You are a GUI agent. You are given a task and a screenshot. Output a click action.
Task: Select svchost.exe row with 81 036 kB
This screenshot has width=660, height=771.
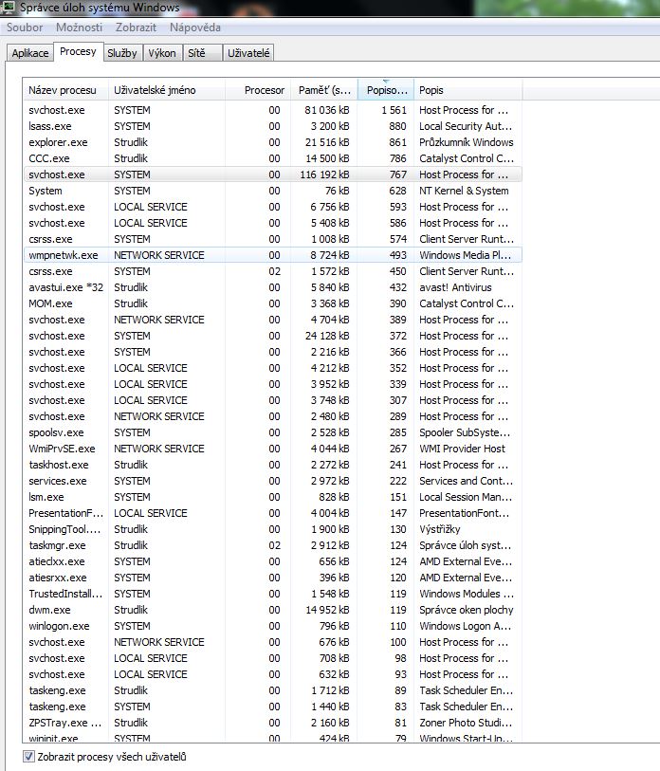click(272, 110)
